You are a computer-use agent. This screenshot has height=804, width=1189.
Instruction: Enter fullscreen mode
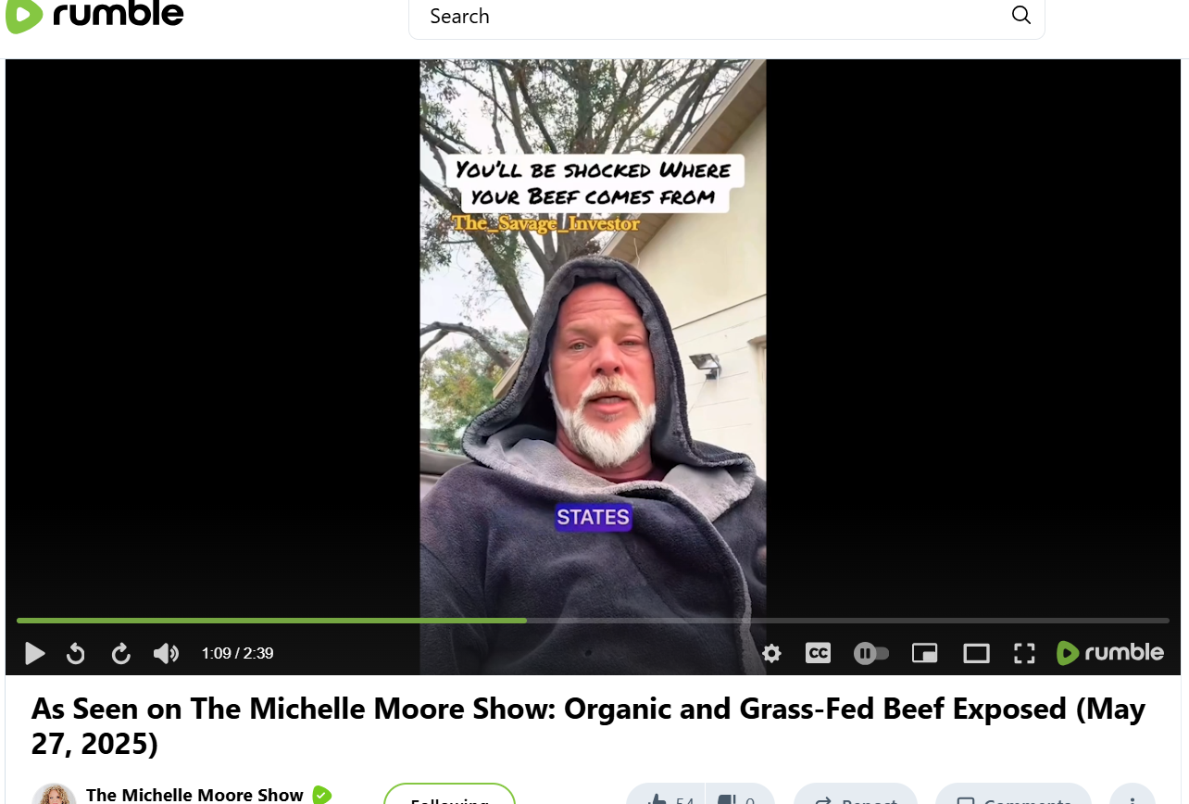(1024, 653)
